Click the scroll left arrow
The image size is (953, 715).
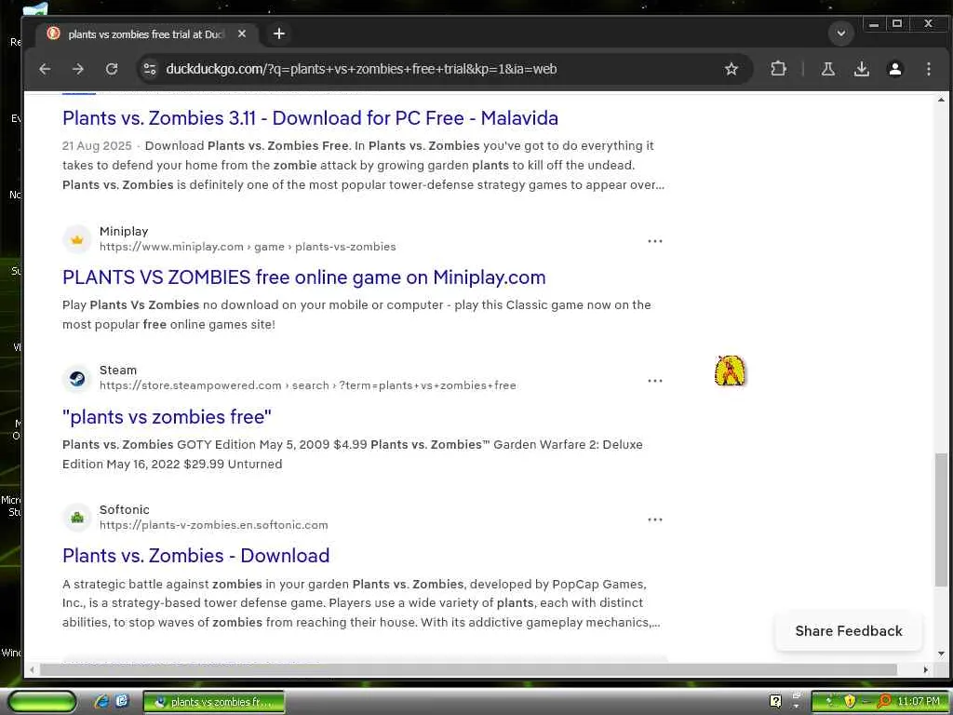[x=32, y=669]
